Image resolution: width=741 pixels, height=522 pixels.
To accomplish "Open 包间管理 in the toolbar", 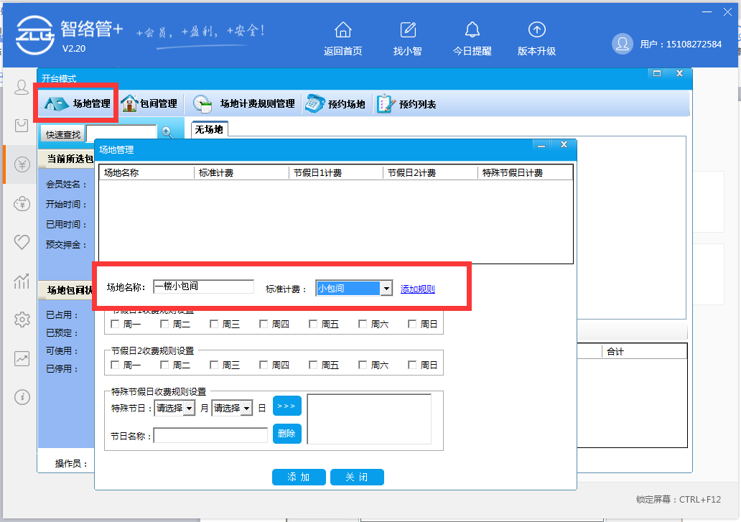I will (x=149, y=104).
